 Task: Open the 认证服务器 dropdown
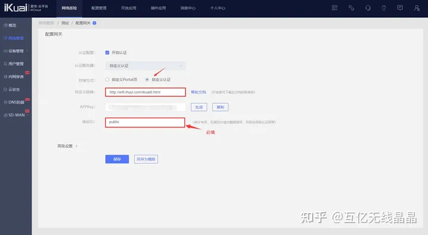145,66
